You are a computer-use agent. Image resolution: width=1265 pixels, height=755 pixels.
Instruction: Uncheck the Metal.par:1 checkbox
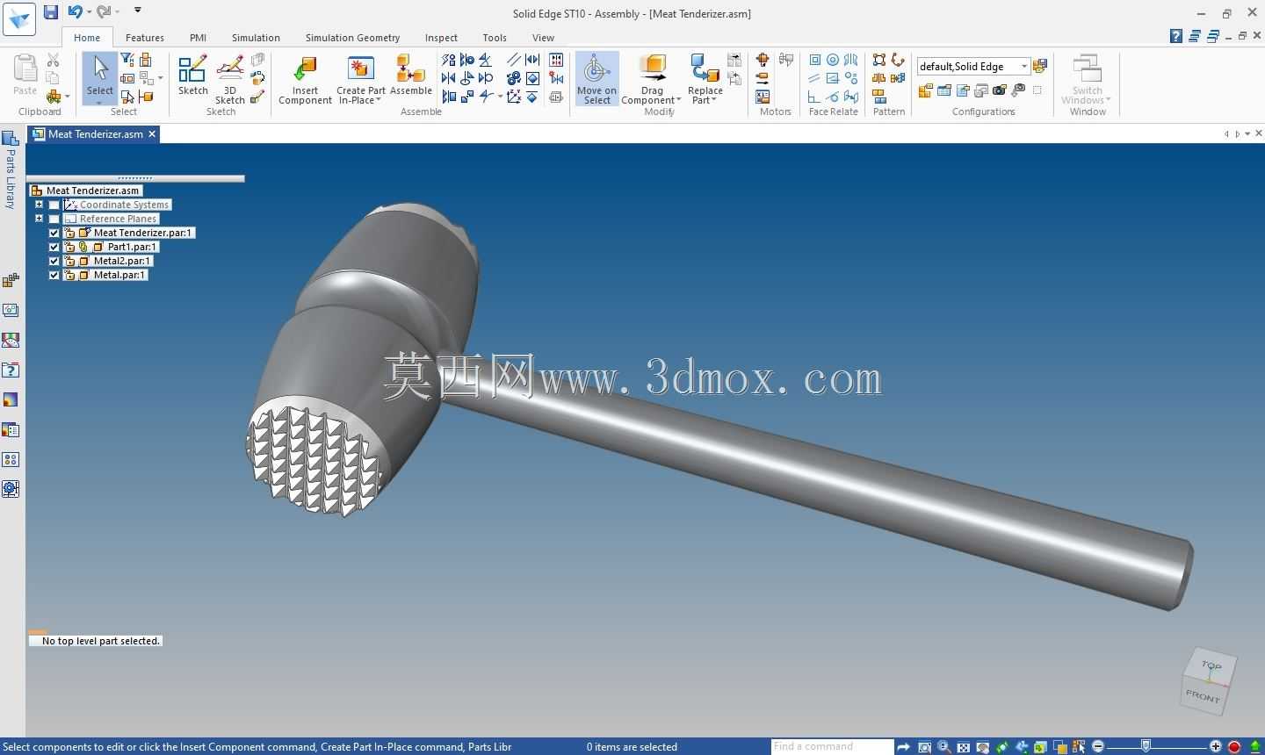54,275
